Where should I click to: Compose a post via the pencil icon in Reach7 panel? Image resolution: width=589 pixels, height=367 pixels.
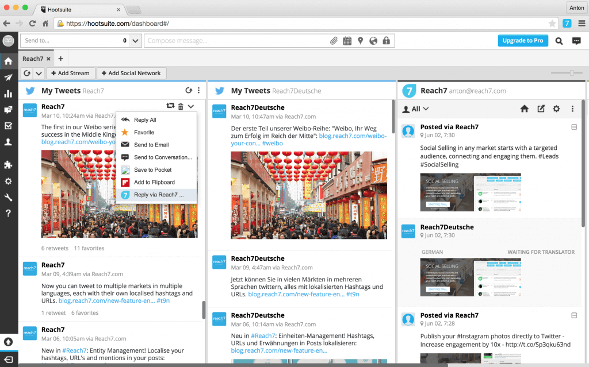point(541,109)
